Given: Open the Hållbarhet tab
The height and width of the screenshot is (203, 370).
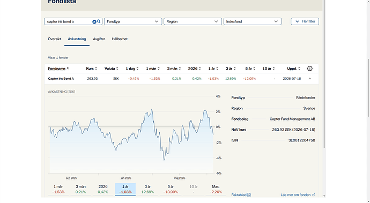Looking at the screenshot, I should coord(120,39).
